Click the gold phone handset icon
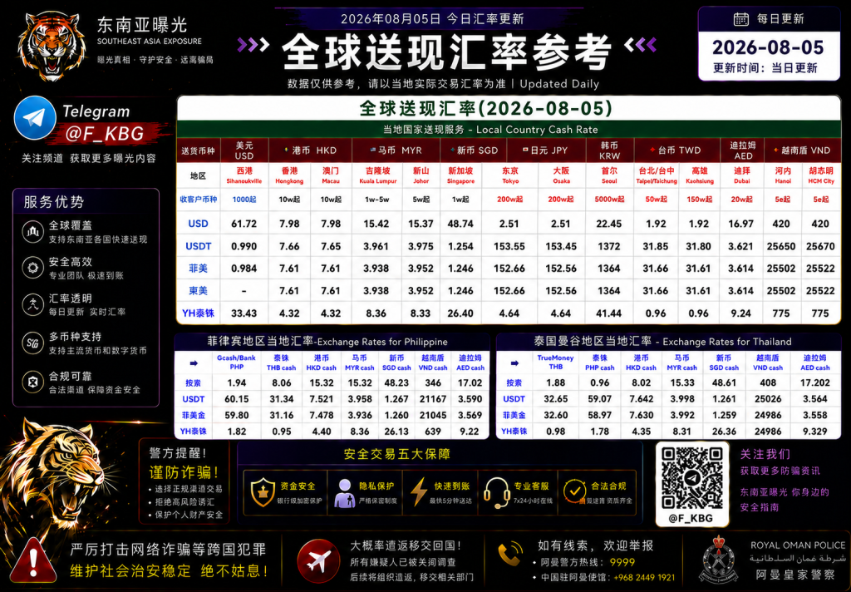The image size is (851, 592). click(x=509, y=554)
